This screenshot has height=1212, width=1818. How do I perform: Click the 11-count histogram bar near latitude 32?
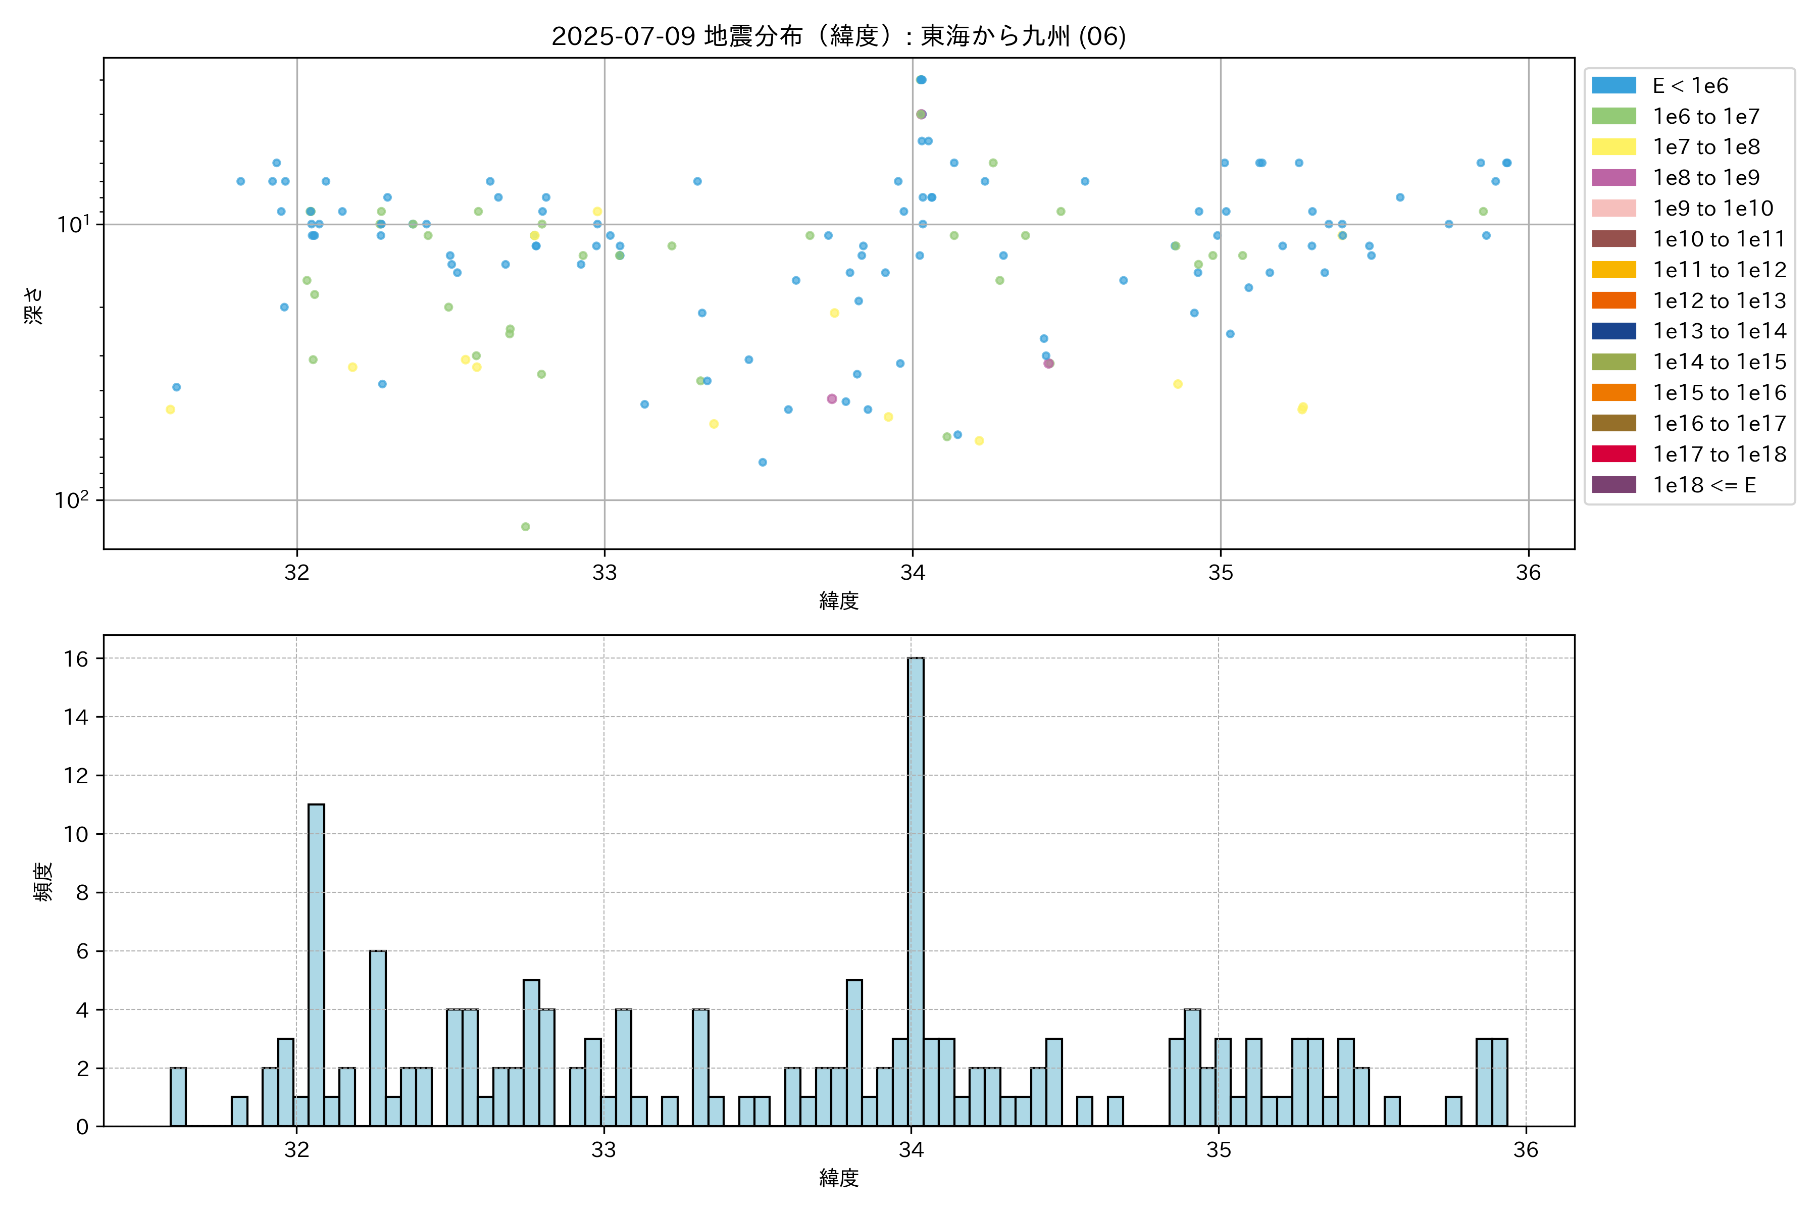[x=316, y=965]
